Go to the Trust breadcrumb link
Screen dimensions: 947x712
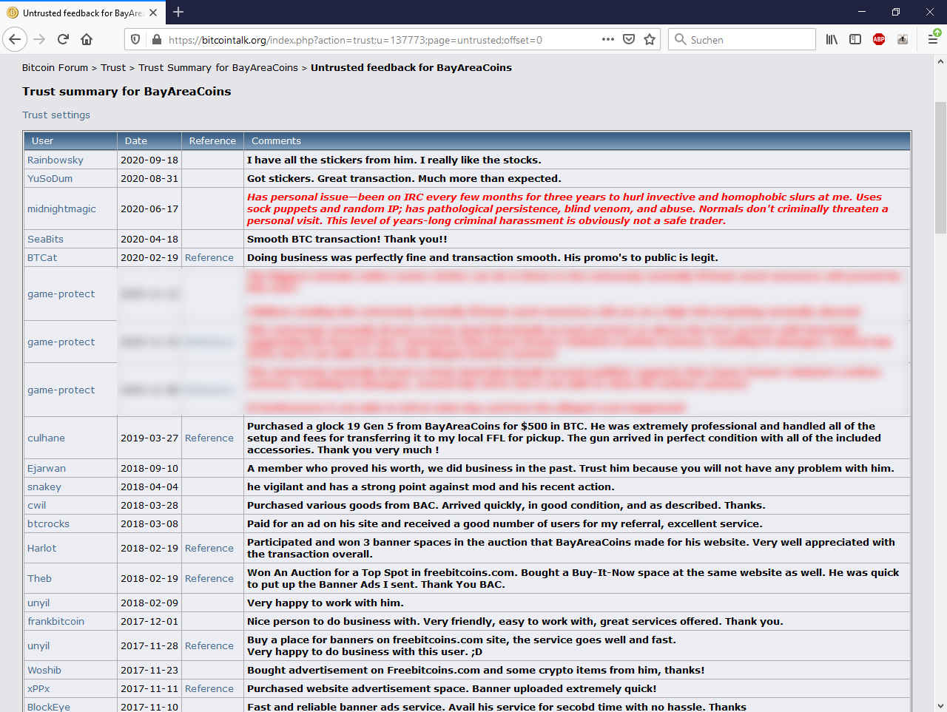click(x=113, y=67)
